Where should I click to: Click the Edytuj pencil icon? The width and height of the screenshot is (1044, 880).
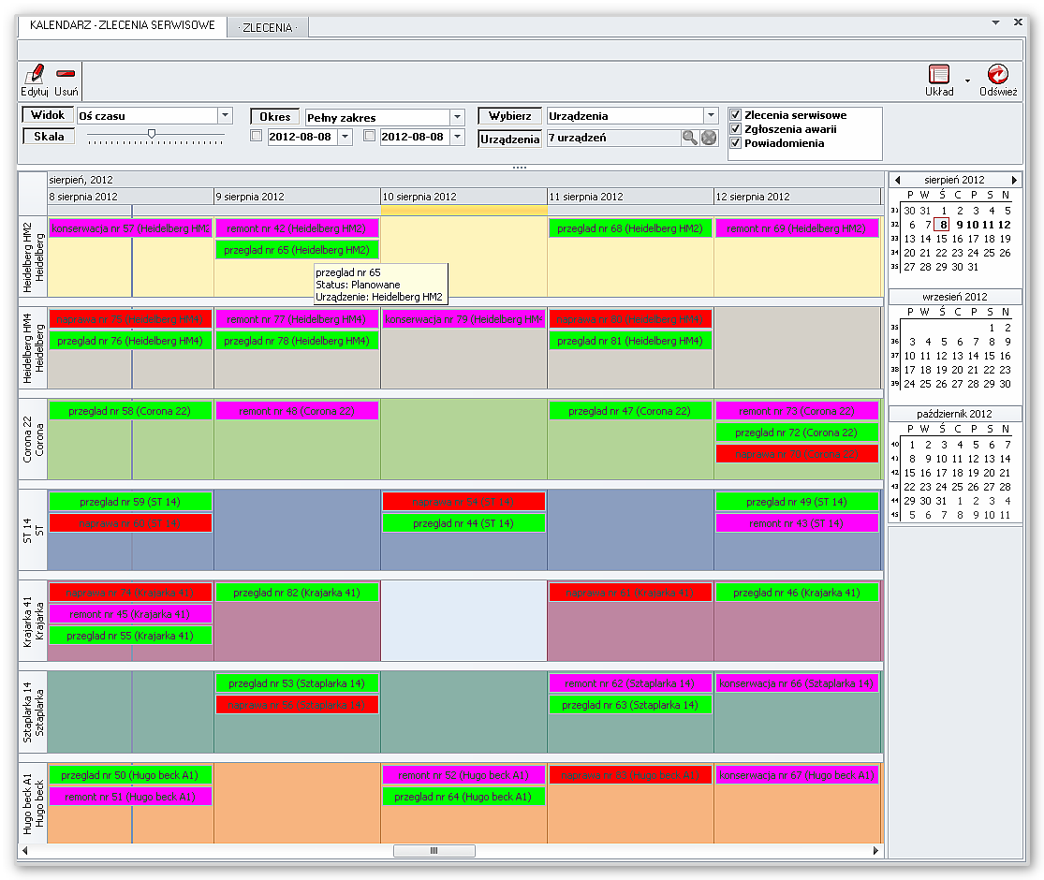coord(34,75)
